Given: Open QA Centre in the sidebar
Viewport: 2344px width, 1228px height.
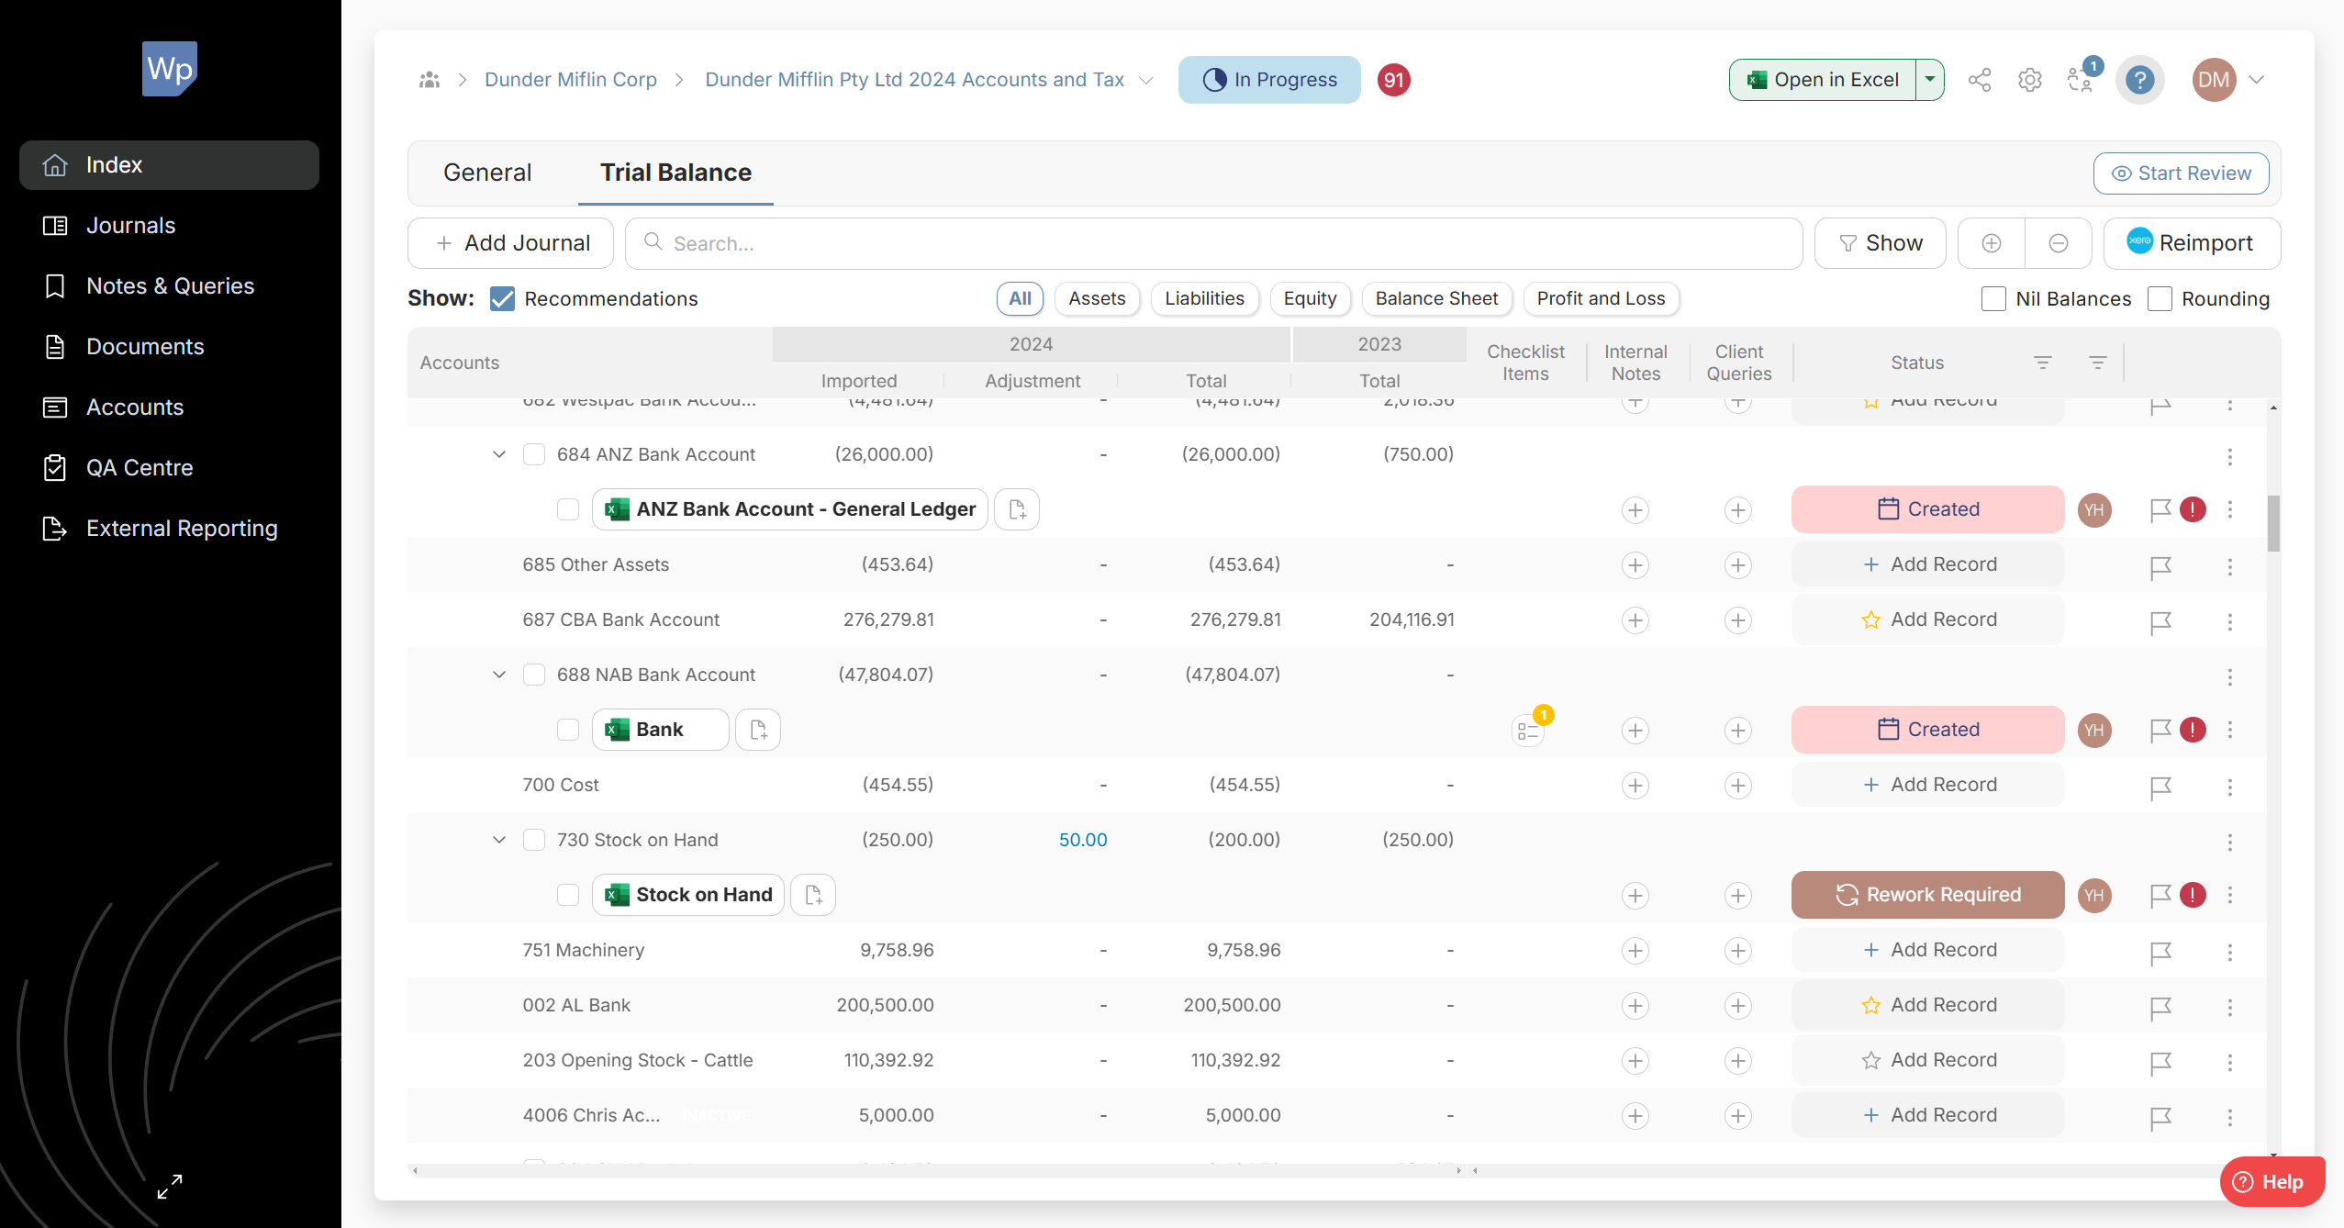Looking at the screenshot, I should [169, 468].
